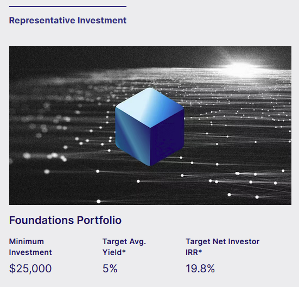Open the Foundations Portfolio title link
The height and width of the screenshot is (287, 299).
pyautogui.click(x=65, y=220)
